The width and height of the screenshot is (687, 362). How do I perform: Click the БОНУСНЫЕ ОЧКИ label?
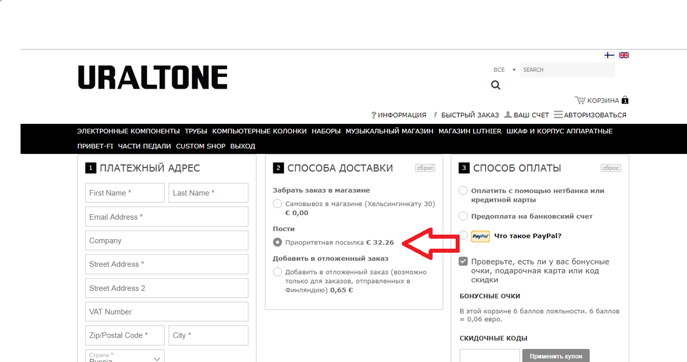[x=490, y=296]
